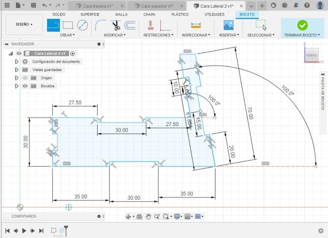Select the Offset tool
Screen dimensions: 328x238
click(130, 25)
